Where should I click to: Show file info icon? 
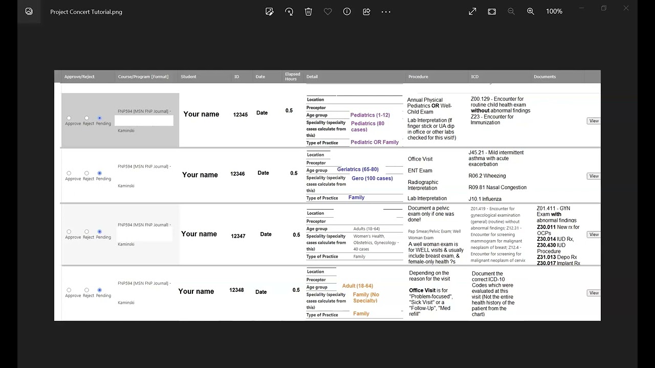tap(347, 11)
